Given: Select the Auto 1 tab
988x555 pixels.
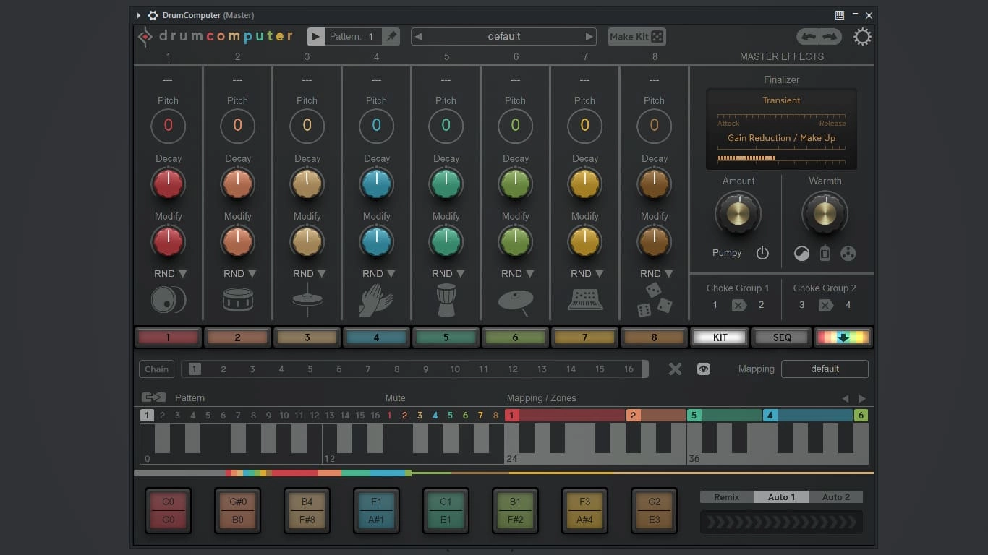Looking at the screenshot, I should (x=782, y=497).
